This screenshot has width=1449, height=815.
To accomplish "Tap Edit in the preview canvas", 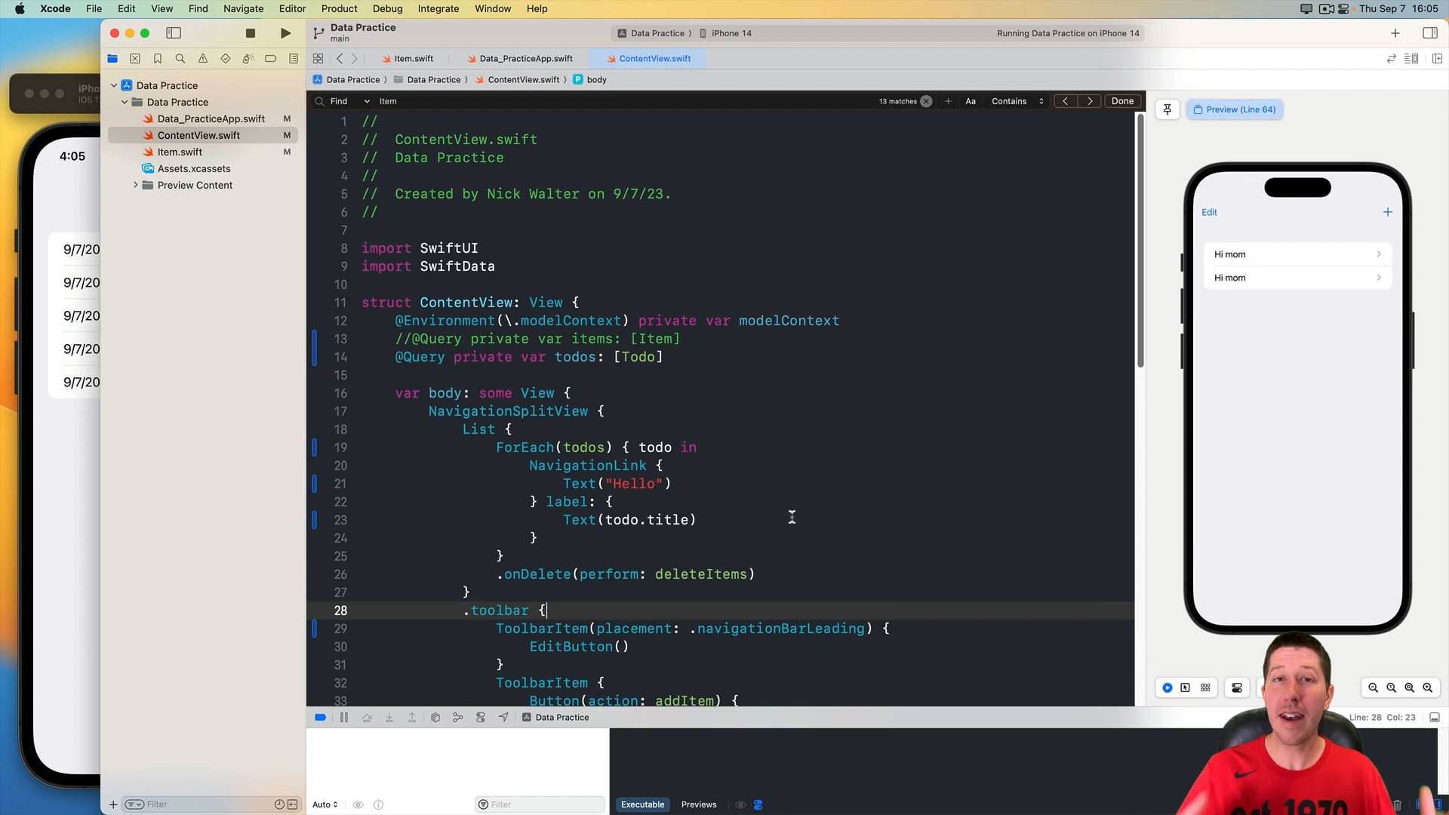I will pyautogui.click(x=1209, y=212).
